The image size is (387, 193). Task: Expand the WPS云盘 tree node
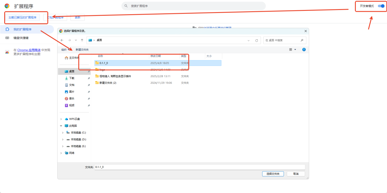coord(61,119)
